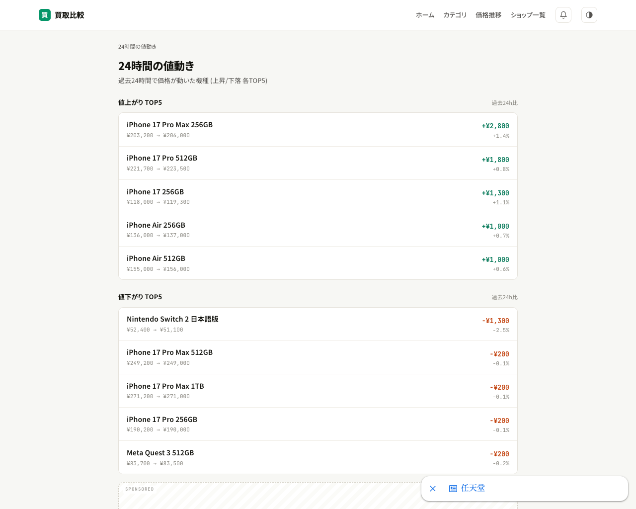Click ¥221,700 → ¥223,500 price range
This screenshot has height=509, width=636.
(x=158, y=169)
